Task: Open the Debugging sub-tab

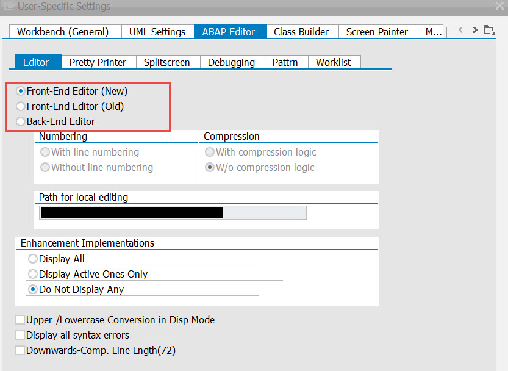Action: click(232, 62)
